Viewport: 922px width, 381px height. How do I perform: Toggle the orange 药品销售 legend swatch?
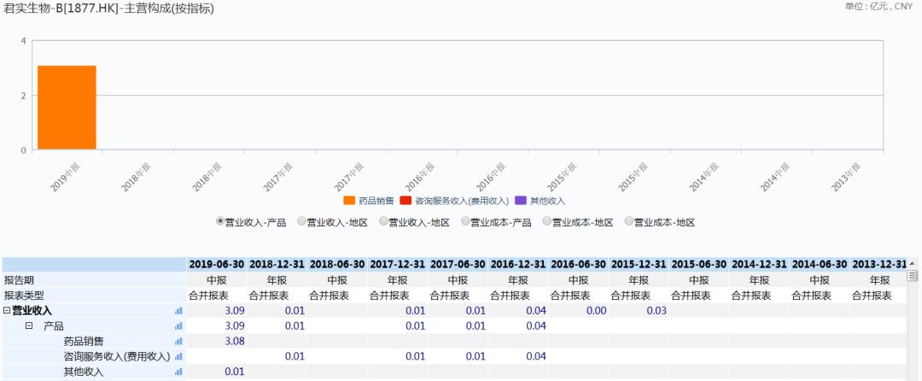click(x=349, y=201)
